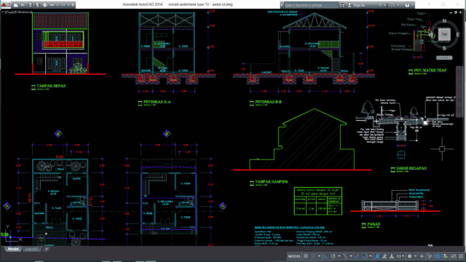Toggle Snap mode in status bar
This screenshot has height=262, width=466.
[x=313, y=256]
